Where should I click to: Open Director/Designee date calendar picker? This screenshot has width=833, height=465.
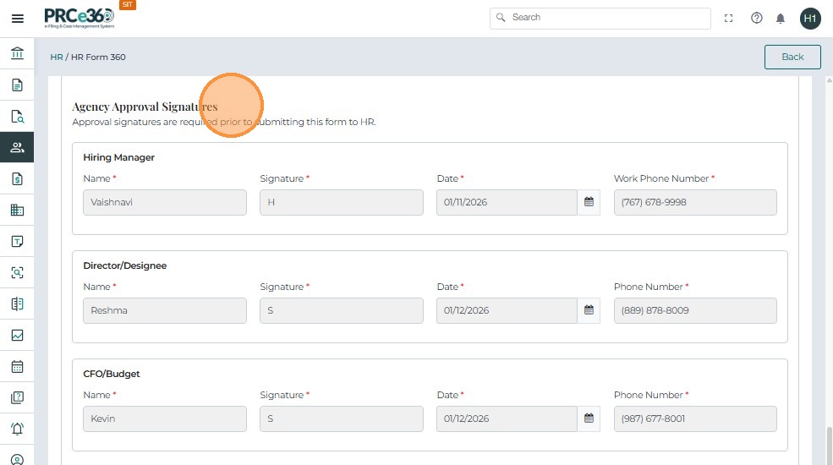pyautogui.click(x=589, y=310)
